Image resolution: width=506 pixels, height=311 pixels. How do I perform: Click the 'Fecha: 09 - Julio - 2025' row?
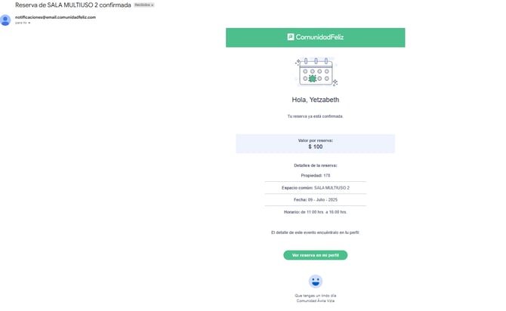(315, 199)
